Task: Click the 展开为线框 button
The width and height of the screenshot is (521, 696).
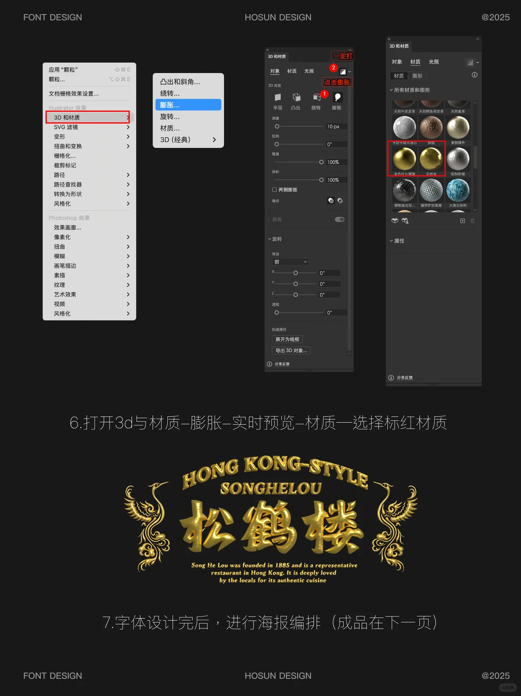Action: tap(288, 339)
